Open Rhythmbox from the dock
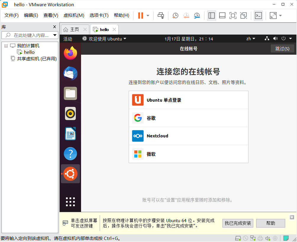Screen dimensions: 297x242 click(x=70, y=113)
